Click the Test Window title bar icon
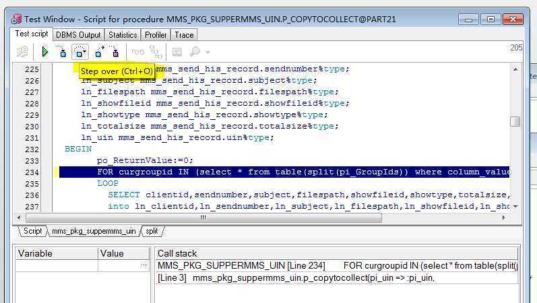The height and width of the screenshot is (303, 537). point(16,19)
